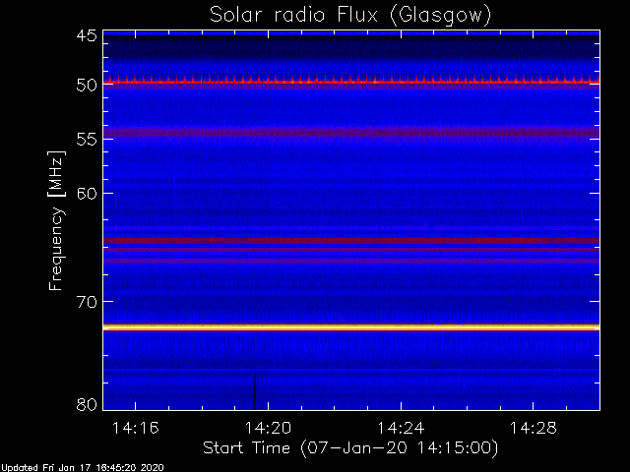Click the bright yellow emission band near 72 MHz
The width and height of the screenshot is (630, 472).
click(351, 327)
